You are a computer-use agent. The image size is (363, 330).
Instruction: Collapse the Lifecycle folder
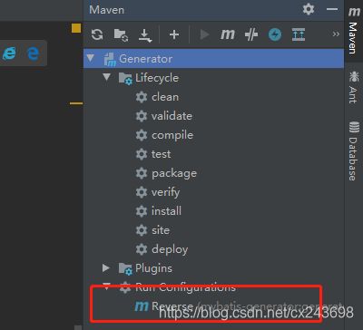(106, 77)
